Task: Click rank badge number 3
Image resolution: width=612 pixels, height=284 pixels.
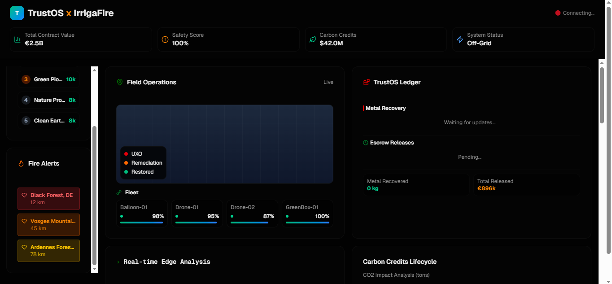Action: click(26, 79)
